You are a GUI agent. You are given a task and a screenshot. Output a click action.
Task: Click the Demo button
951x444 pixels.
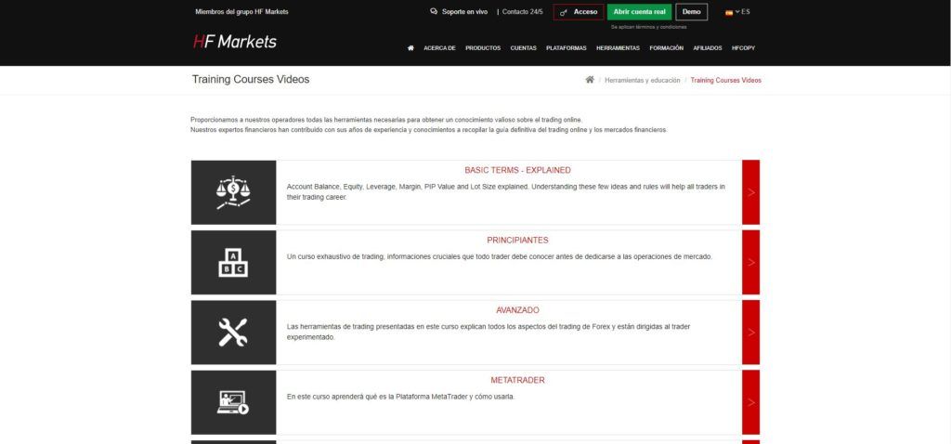[691, 12]
